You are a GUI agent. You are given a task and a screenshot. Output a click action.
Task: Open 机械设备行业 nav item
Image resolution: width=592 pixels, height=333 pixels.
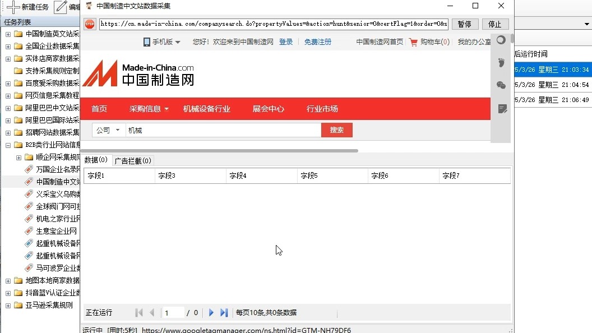[x=206, y=109]
